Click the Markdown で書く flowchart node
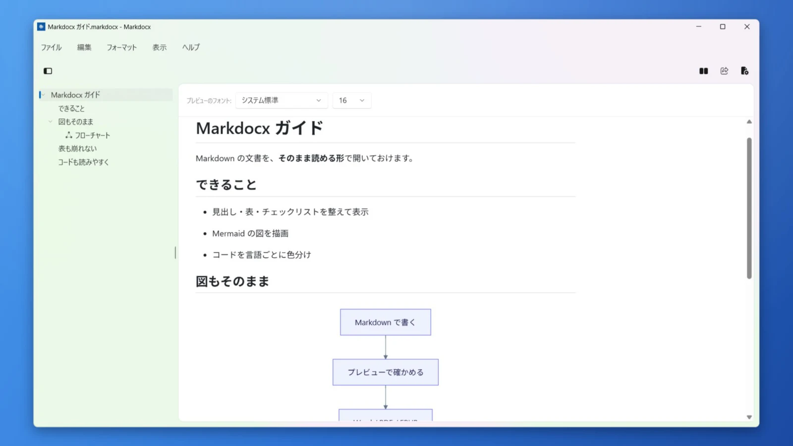This screenshot has height=446, width=793. (386, 322)
